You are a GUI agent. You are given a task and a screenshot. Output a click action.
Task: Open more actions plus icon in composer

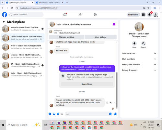click(50, 114)
